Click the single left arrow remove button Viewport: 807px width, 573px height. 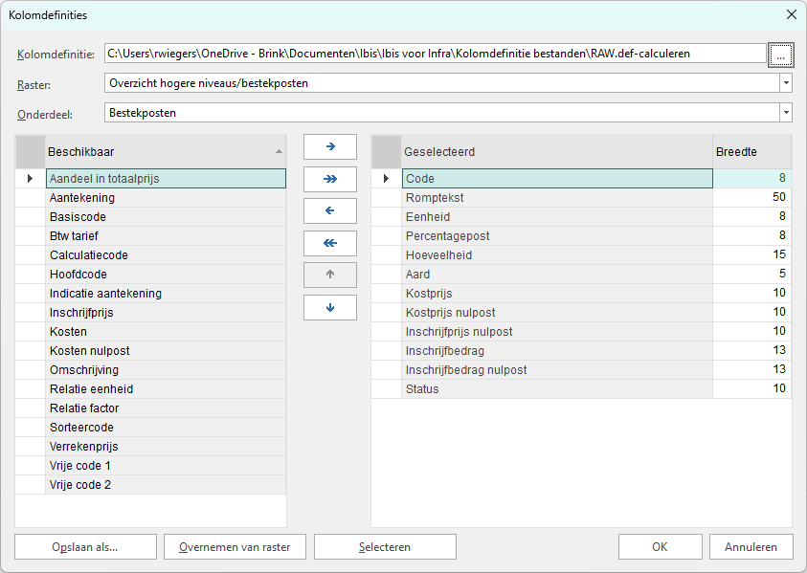330,210
